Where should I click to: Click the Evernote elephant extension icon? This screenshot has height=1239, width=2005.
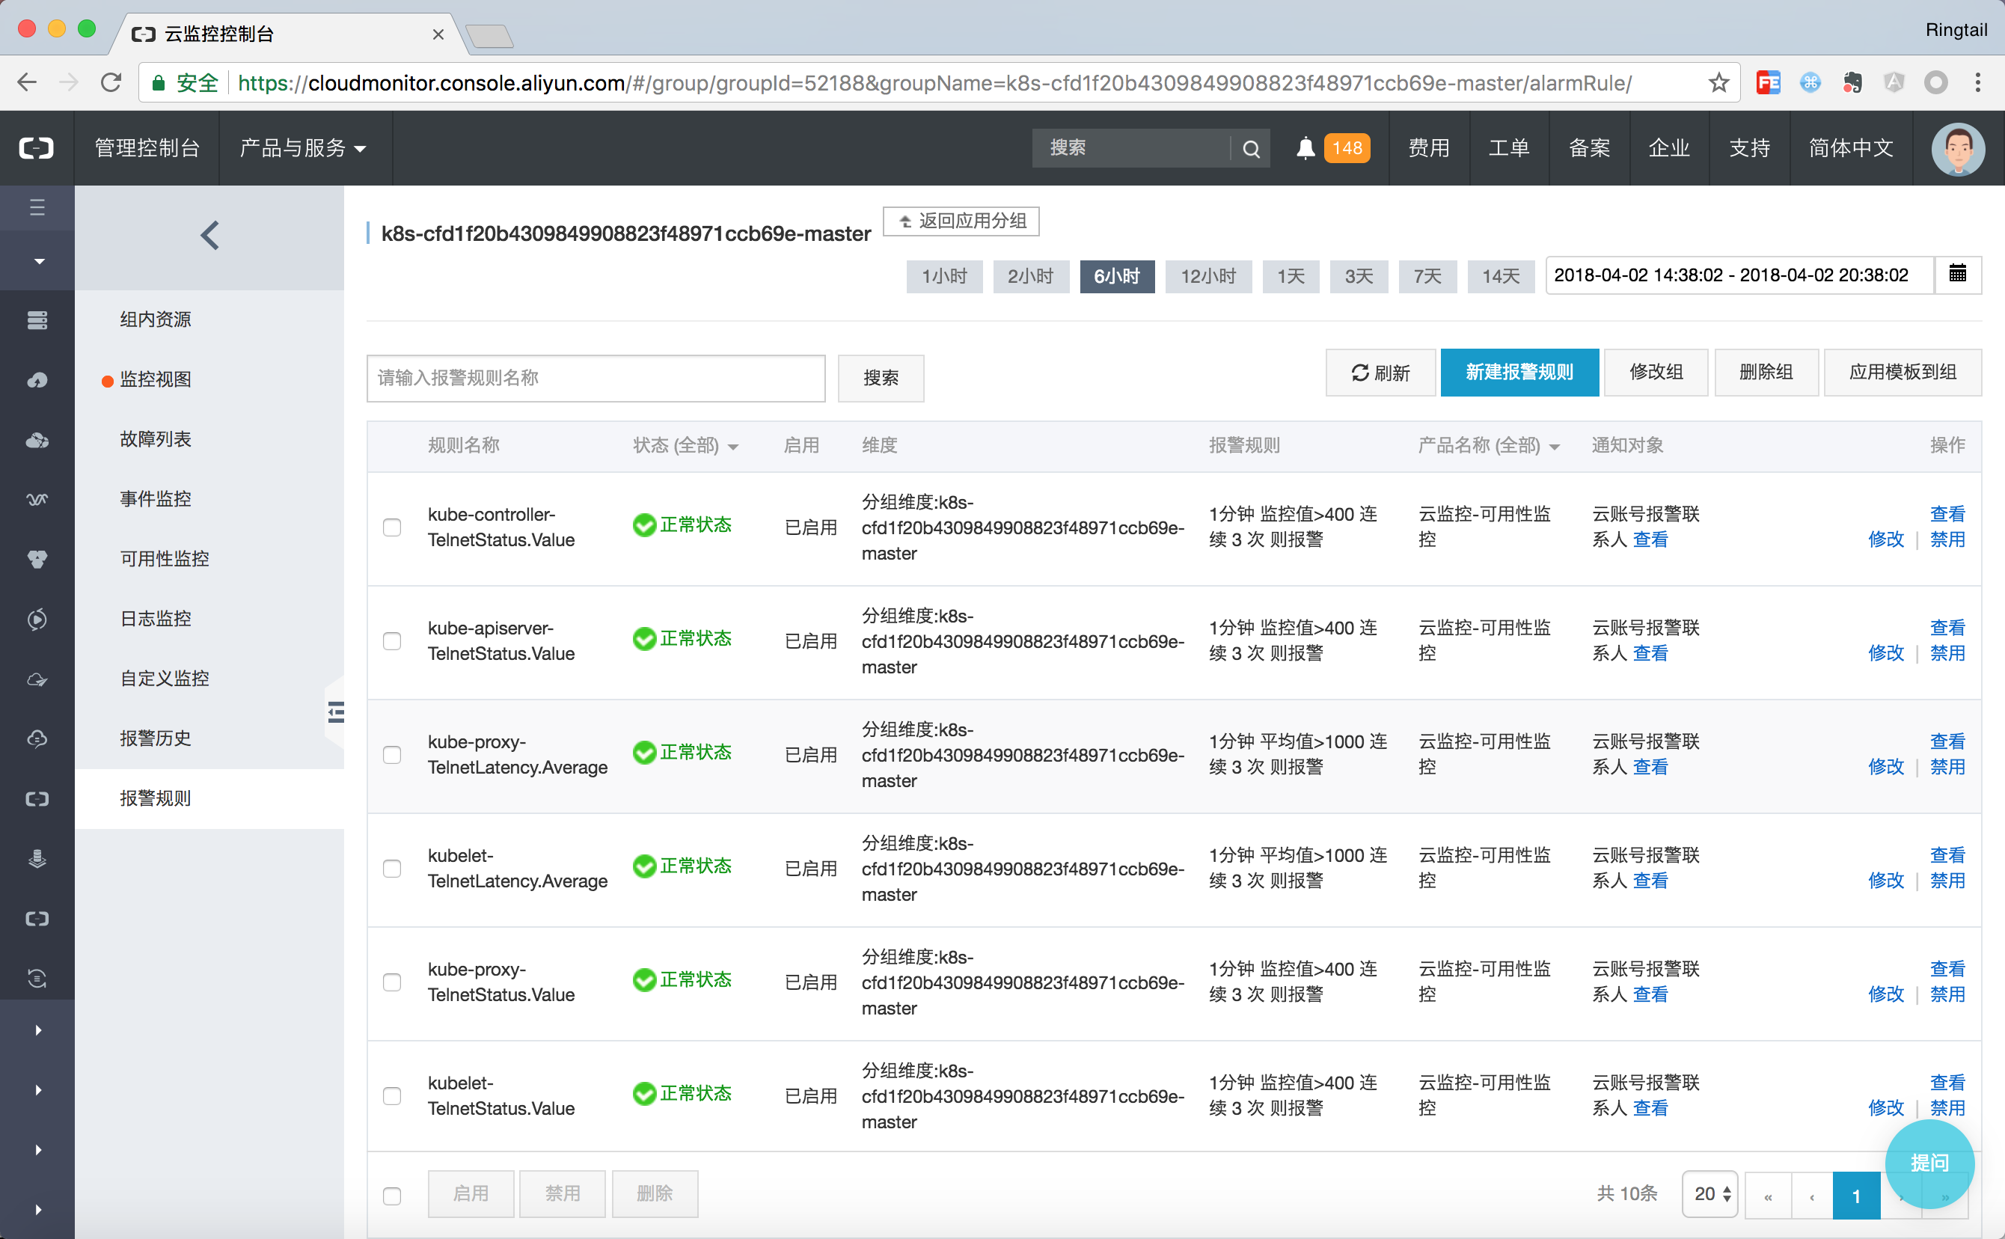(x=1852, y=82)
